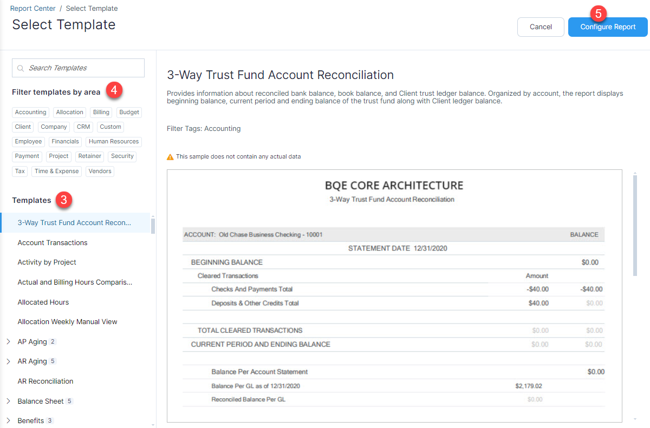Select Actual and Billing Hours Comparison template

coord(75,282)
